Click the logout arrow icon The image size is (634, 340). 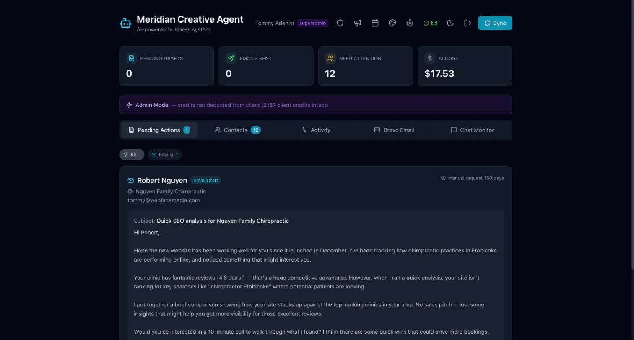(x=468, y=23)
